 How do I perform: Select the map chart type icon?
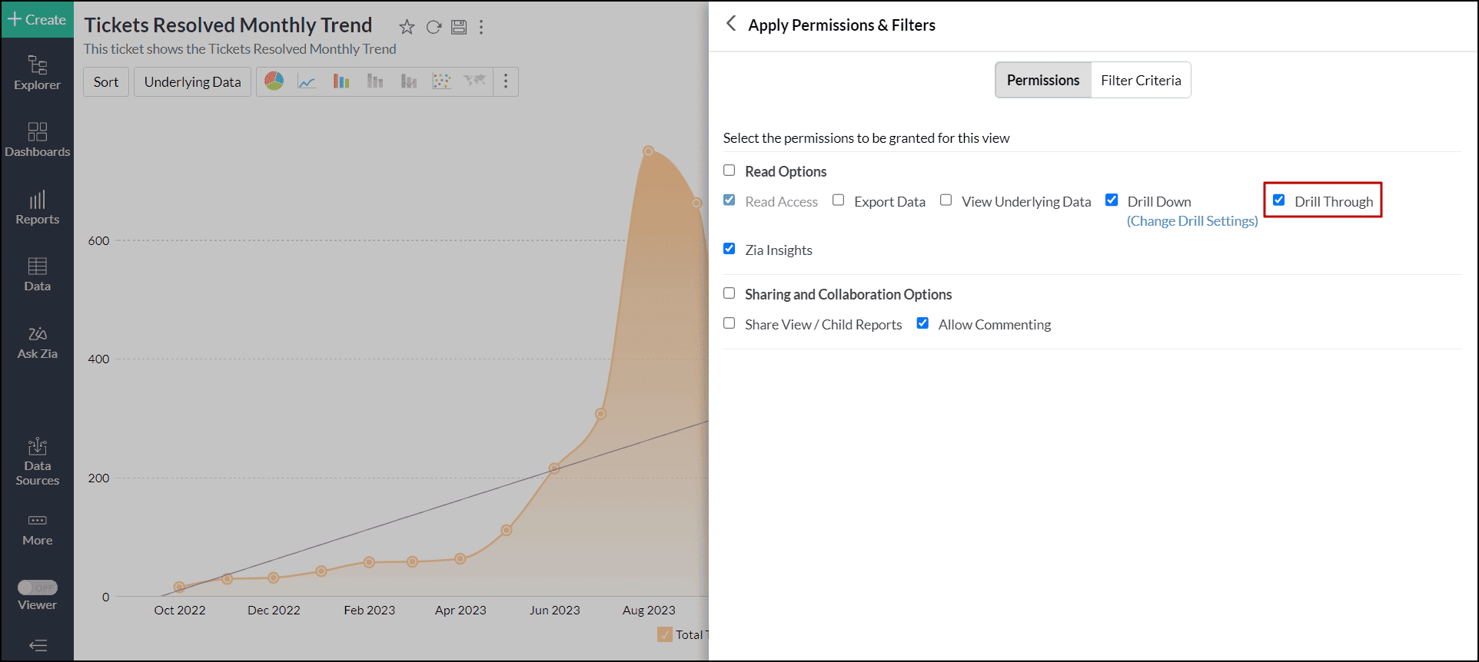475,81
